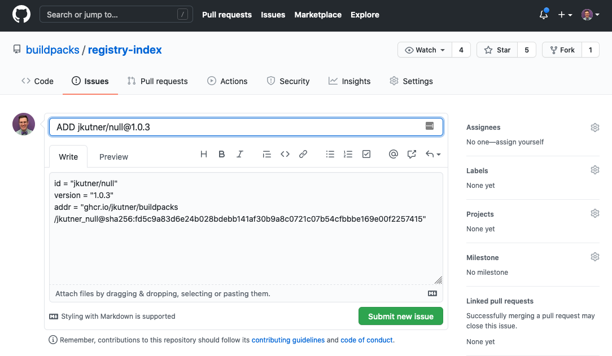
Task: Open the Issues tab
Action: point(90,81)
